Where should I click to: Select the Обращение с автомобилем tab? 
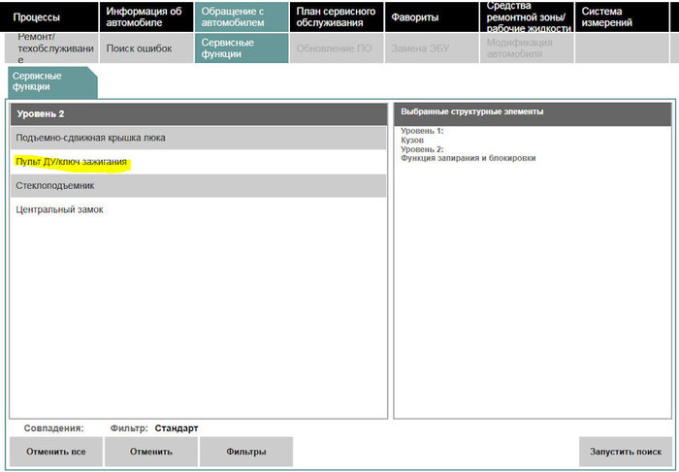click(x=240, y=17)
